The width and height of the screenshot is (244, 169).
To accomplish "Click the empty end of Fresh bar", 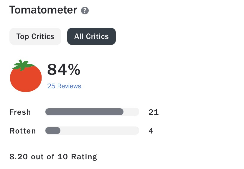I will click(x=131, y=112).
